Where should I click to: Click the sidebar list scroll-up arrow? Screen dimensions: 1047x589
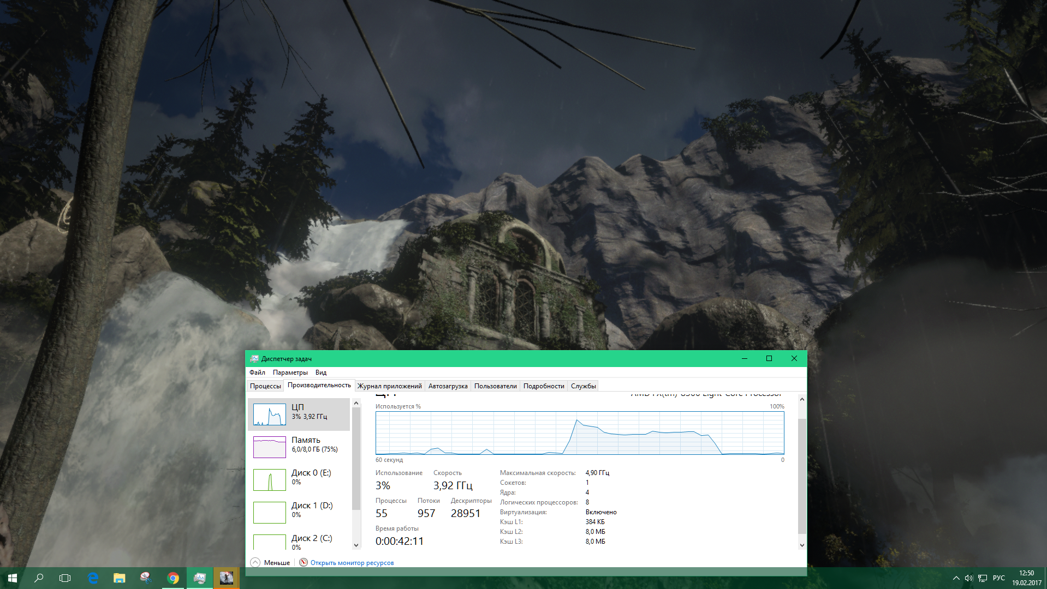356,403
